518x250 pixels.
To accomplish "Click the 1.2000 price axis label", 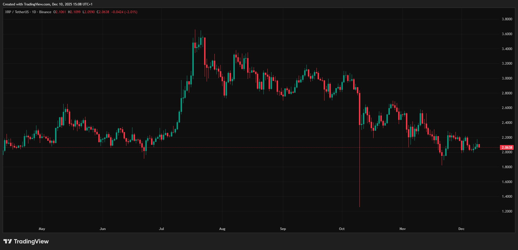I will coord(507,211).
